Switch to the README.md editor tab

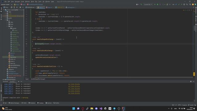click(30, 7)
